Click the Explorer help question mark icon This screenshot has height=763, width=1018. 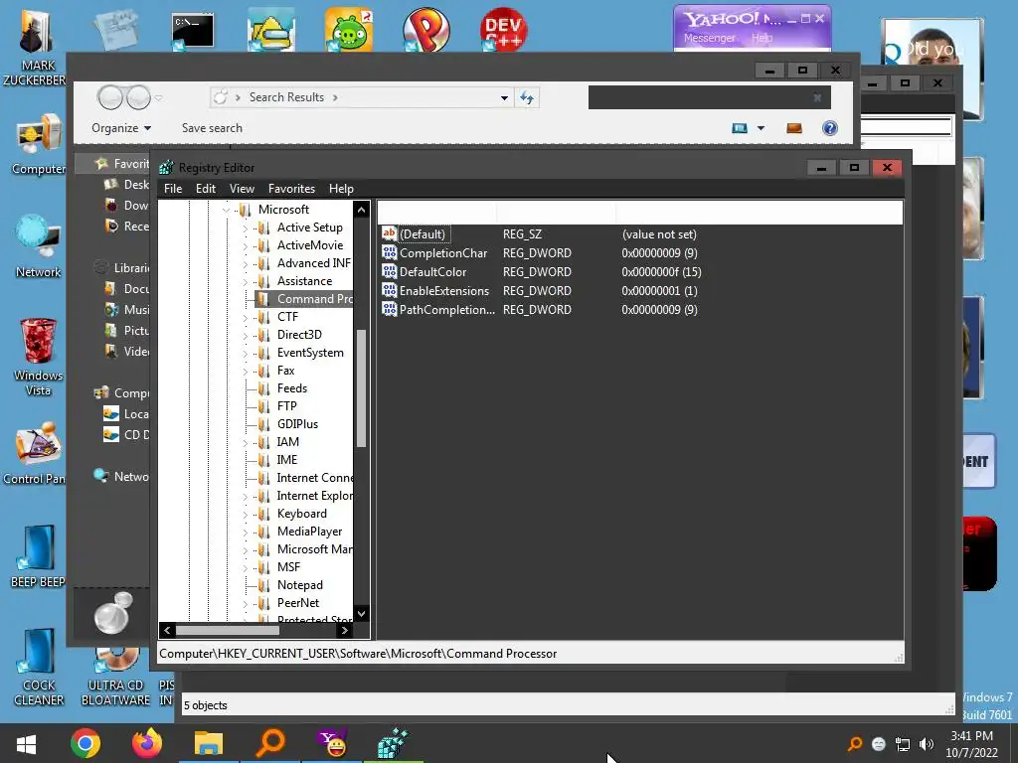coord(830,128)
